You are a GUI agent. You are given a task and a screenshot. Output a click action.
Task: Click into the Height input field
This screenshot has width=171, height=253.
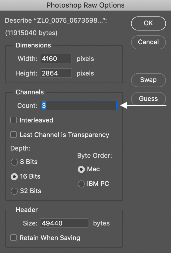pos(56,73)
